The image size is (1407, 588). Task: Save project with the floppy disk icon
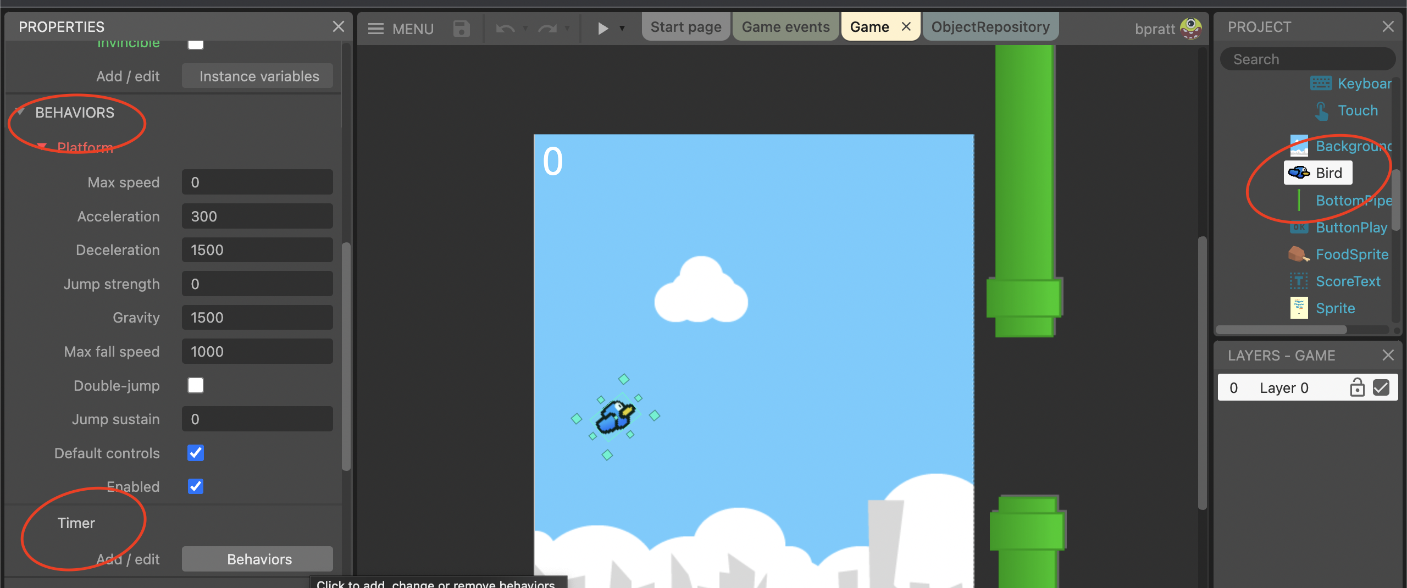(461, 28)
